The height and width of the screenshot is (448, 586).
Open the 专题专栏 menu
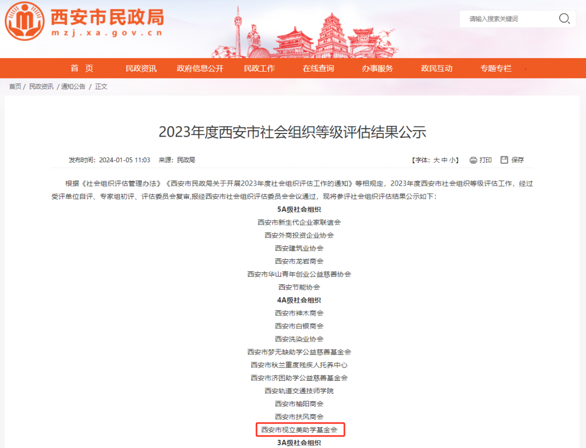pyautogui.click(x=495, y=68)
